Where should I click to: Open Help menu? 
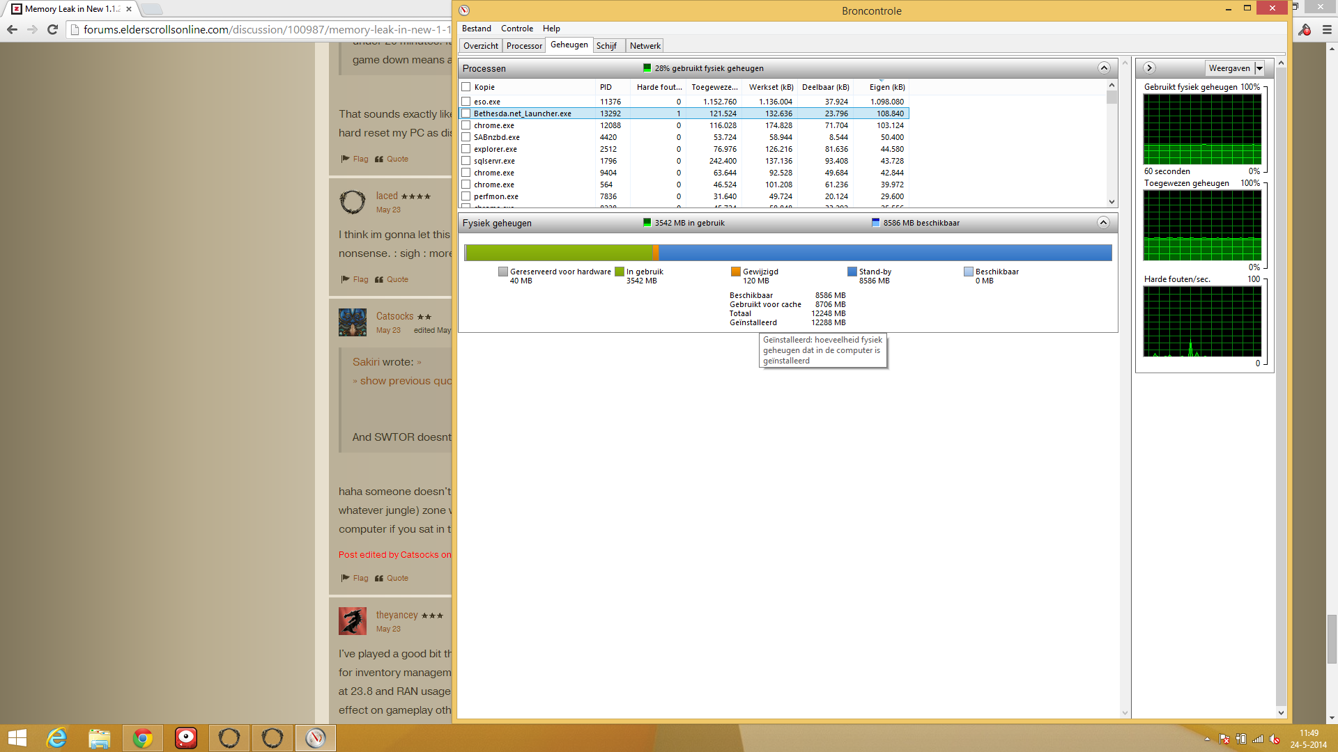[551, 29]
